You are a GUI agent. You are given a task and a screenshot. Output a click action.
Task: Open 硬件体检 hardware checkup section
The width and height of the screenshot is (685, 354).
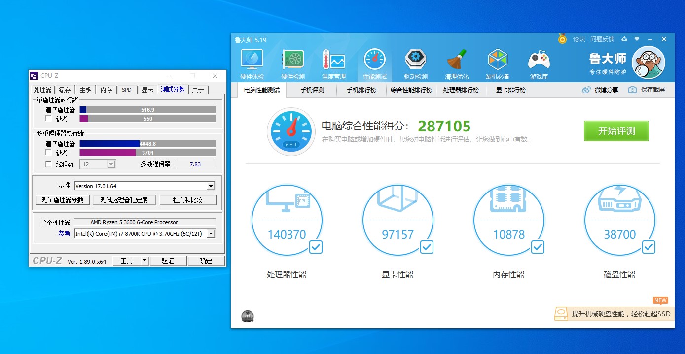pos(252,64)
